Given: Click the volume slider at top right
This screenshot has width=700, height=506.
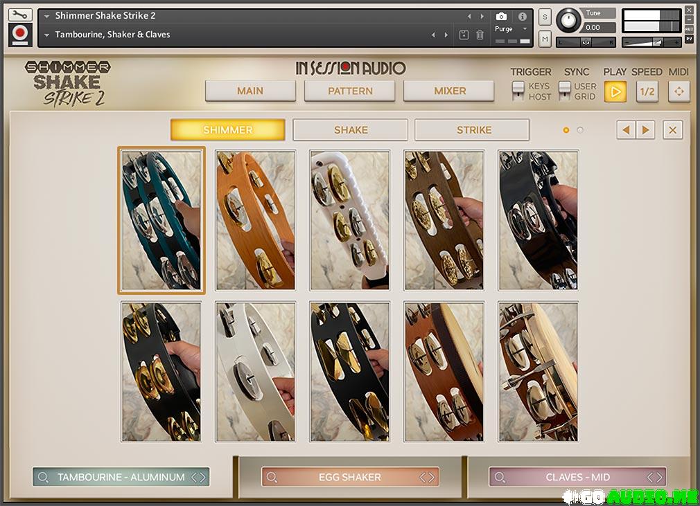Looking at the screenshot, I should (x=651, y=42).
